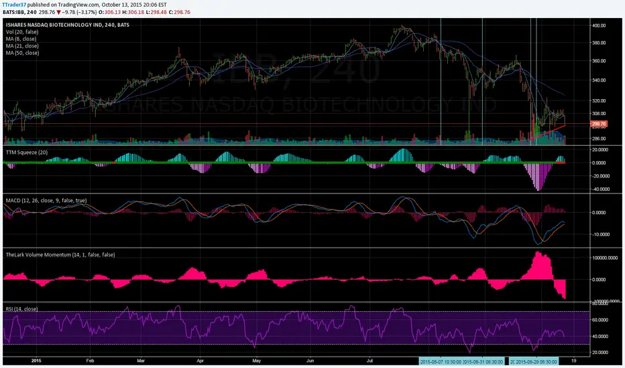Click the L:298.48 low price value
625x368 pixels.
[x=156, y=12]
